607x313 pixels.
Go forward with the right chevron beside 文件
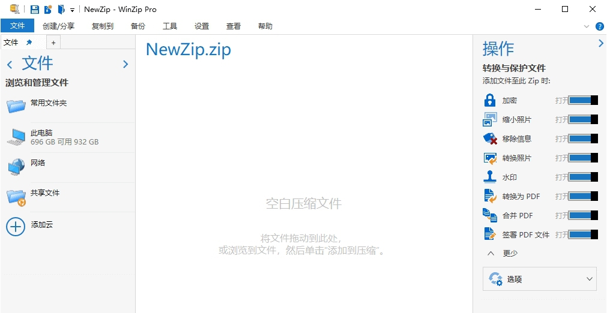[x=125, y=64]
